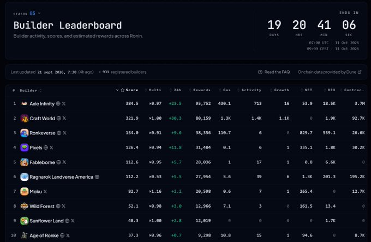The width and height of the screenshot is (371, 242).
Task: Click Wild Forest's 12,966 rewards value
Action: click(203, 206)
